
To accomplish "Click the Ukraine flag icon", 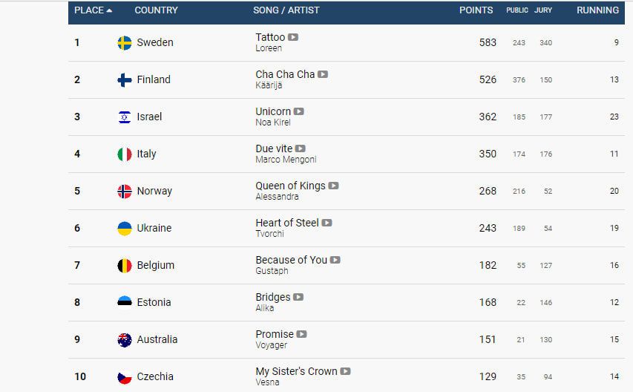I will (x=125, y=228).
